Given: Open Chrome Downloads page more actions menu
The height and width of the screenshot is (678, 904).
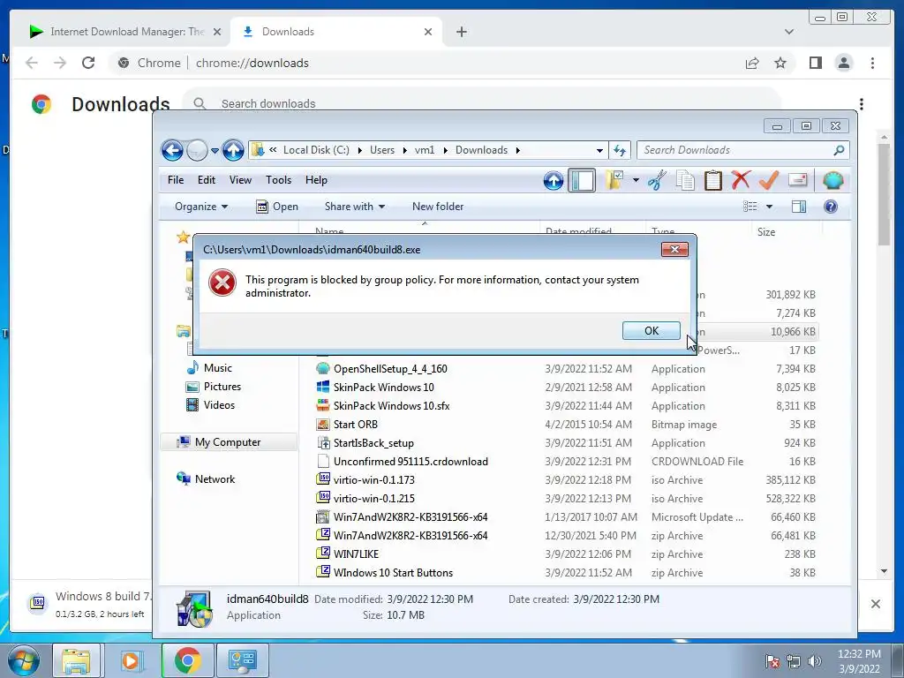Looking at the screenshot, I should (862, 104).
